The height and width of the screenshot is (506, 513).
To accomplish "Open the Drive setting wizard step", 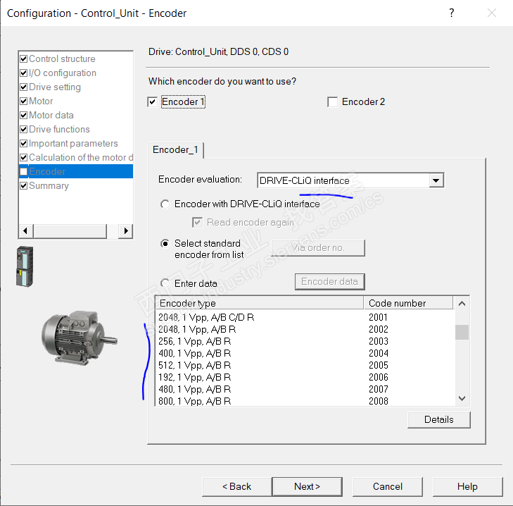I will tap(55, 87).
